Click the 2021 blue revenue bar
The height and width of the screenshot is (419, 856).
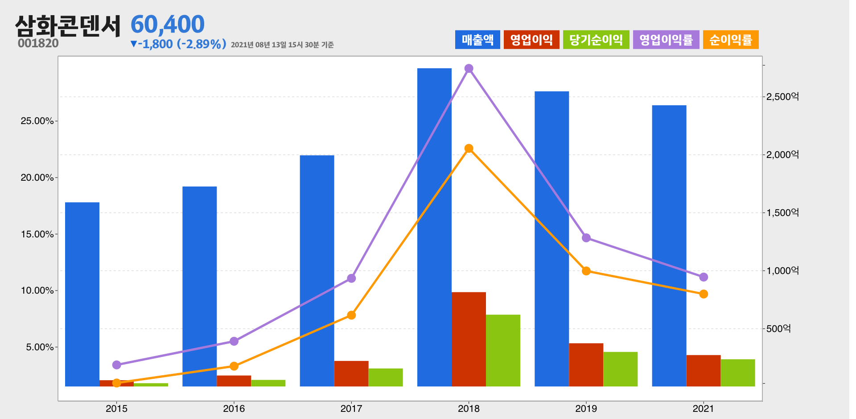coord(669,246)
